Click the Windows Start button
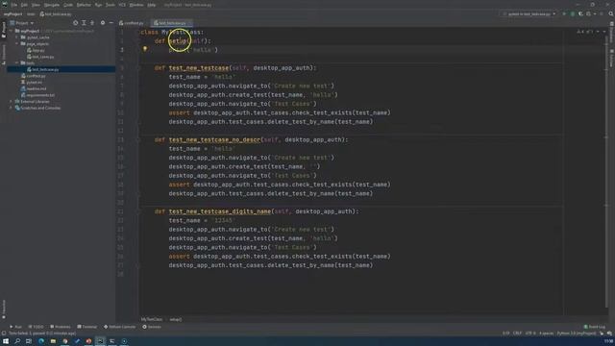The width and height of the screenshot is (615, 346). coord(6,341)
